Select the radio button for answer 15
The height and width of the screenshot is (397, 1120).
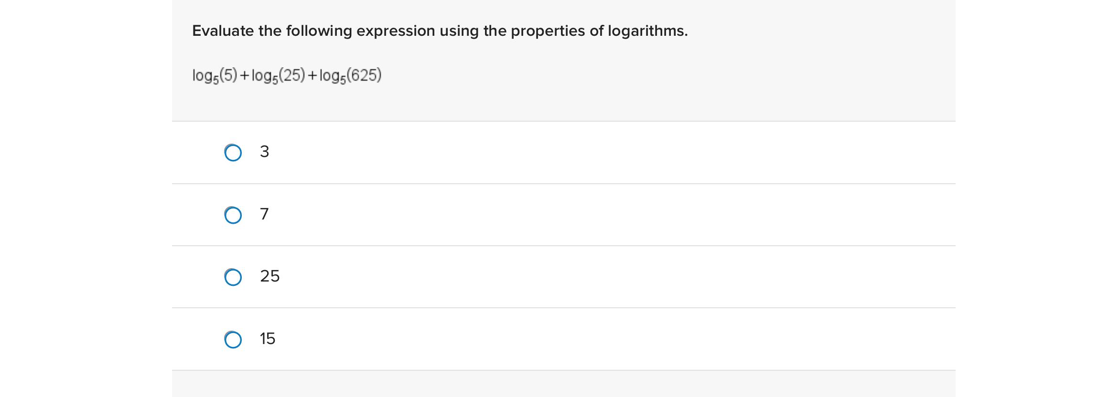click(x=233, y=339)
